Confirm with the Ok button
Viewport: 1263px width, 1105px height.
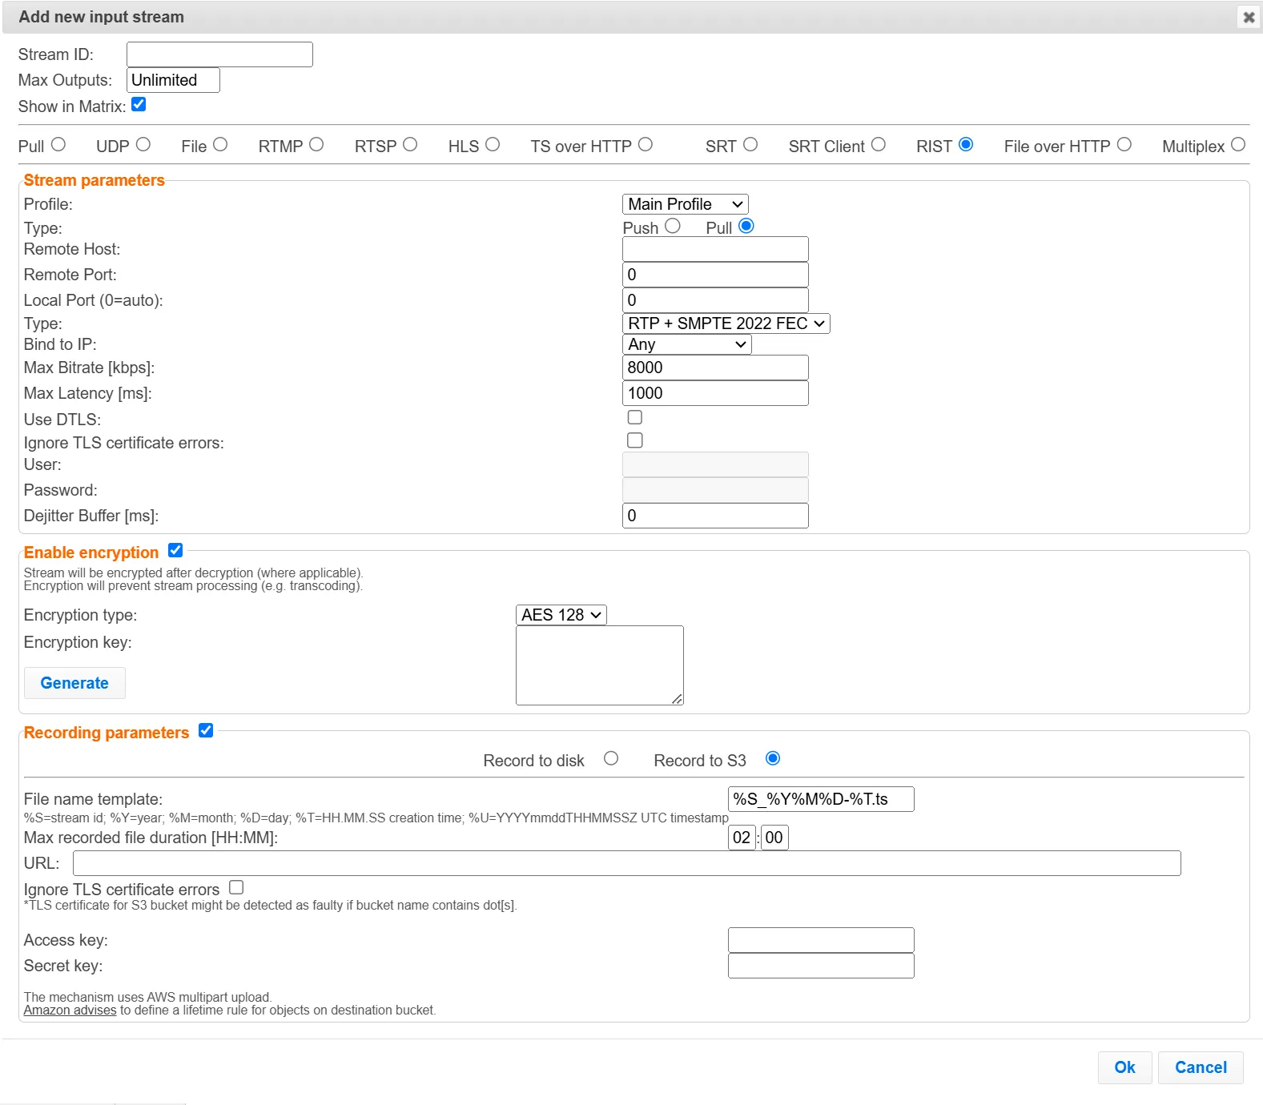click(x=1124, y=1067)
